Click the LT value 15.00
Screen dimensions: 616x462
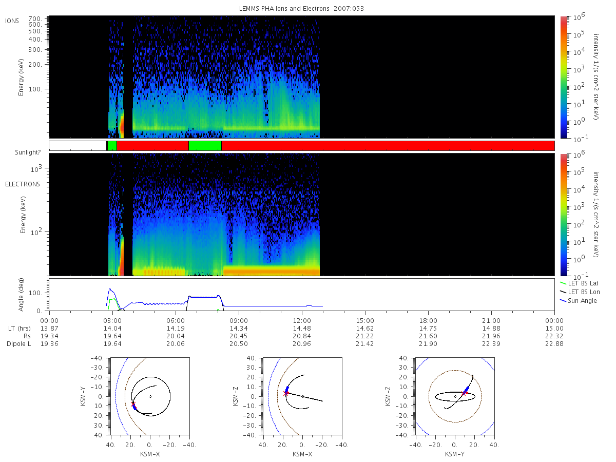(554, 328)
